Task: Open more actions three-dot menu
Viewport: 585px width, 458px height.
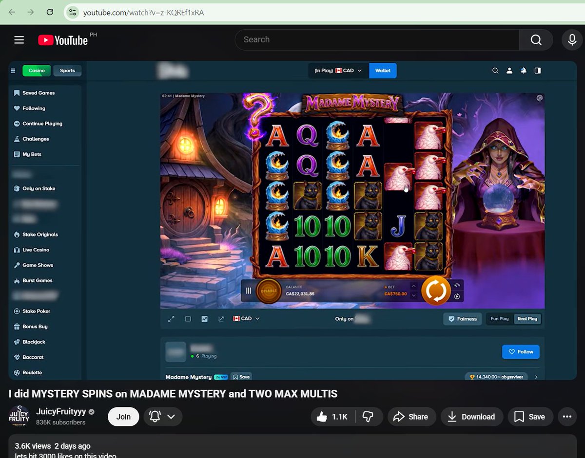Action: coord(566,417)
